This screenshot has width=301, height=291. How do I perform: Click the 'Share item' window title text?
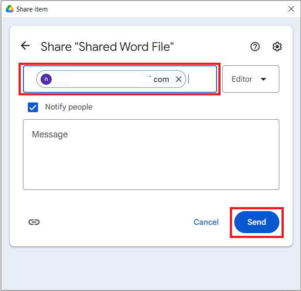(x=32, y=9)
